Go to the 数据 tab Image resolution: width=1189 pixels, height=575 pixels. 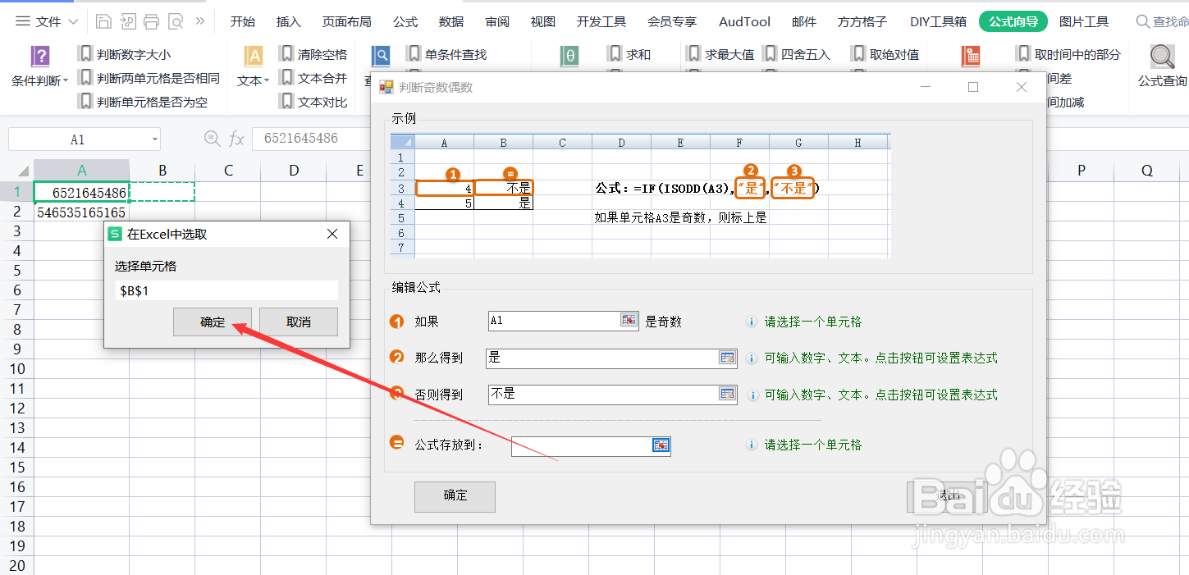click(451, 22)
